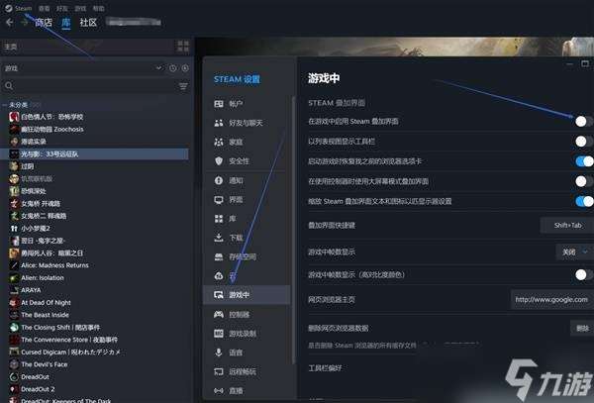Open the 帮助 (Help) menu
Image resolution: width=594 pixels, height=403 pixels.
point(98,8)
